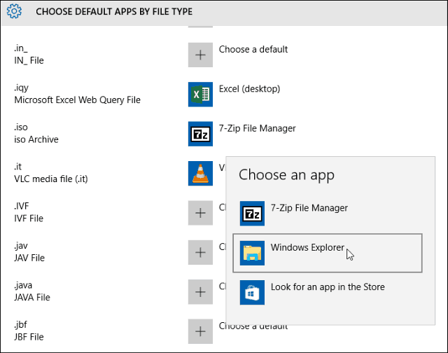Click the plus icon for .jbf file
448x353 pixels.
(x=200, y=331)
